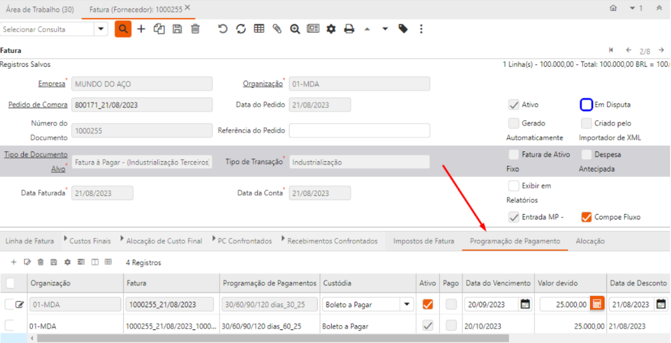Click the tag label icon in toolbar
The width and height of the screenshot is (671, 343).
[403, 29]
